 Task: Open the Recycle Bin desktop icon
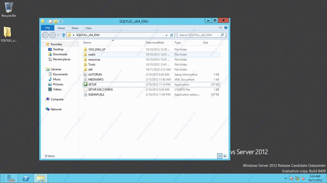click(x=8, y=10)
